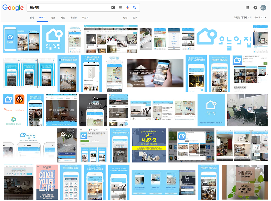This screenshot has width=271, height=201.
Task: Open the dark bedroom website screenshot
Action: [19, 182]
